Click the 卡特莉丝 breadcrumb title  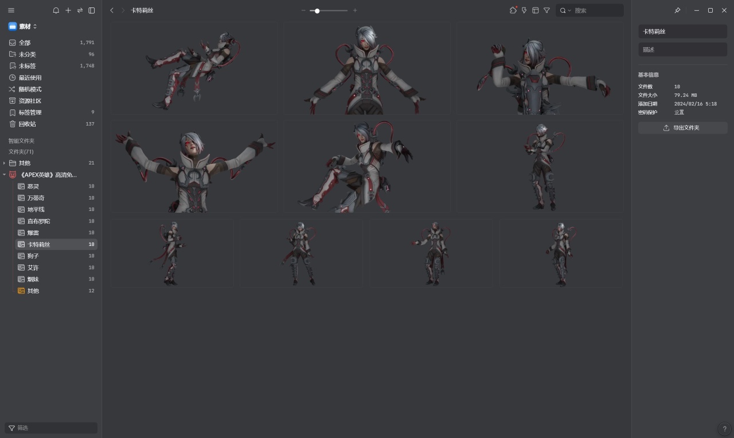(142, 10)
